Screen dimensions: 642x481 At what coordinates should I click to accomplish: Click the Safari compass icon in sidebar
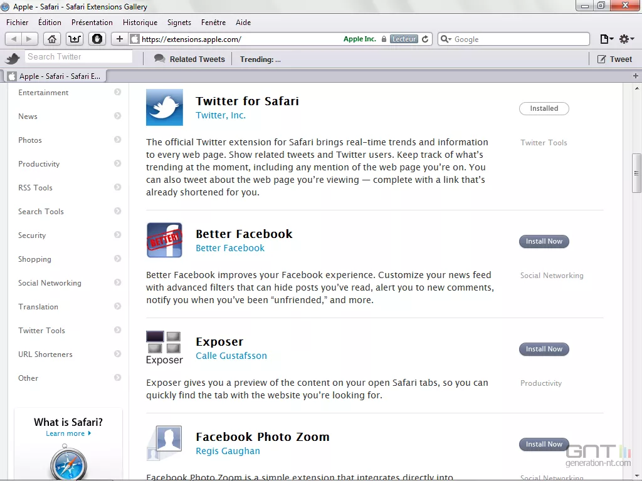point(68,462)
